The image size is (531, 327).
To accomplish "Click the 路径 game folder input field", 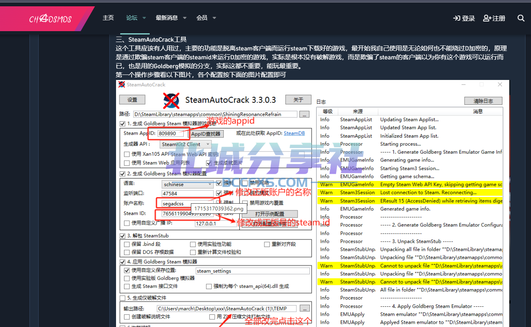I will pos(215,114).
